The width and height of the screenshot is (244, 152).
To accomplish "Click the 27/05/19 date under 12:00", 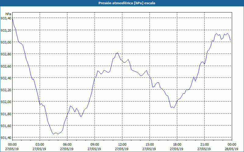I will [122, 149].
